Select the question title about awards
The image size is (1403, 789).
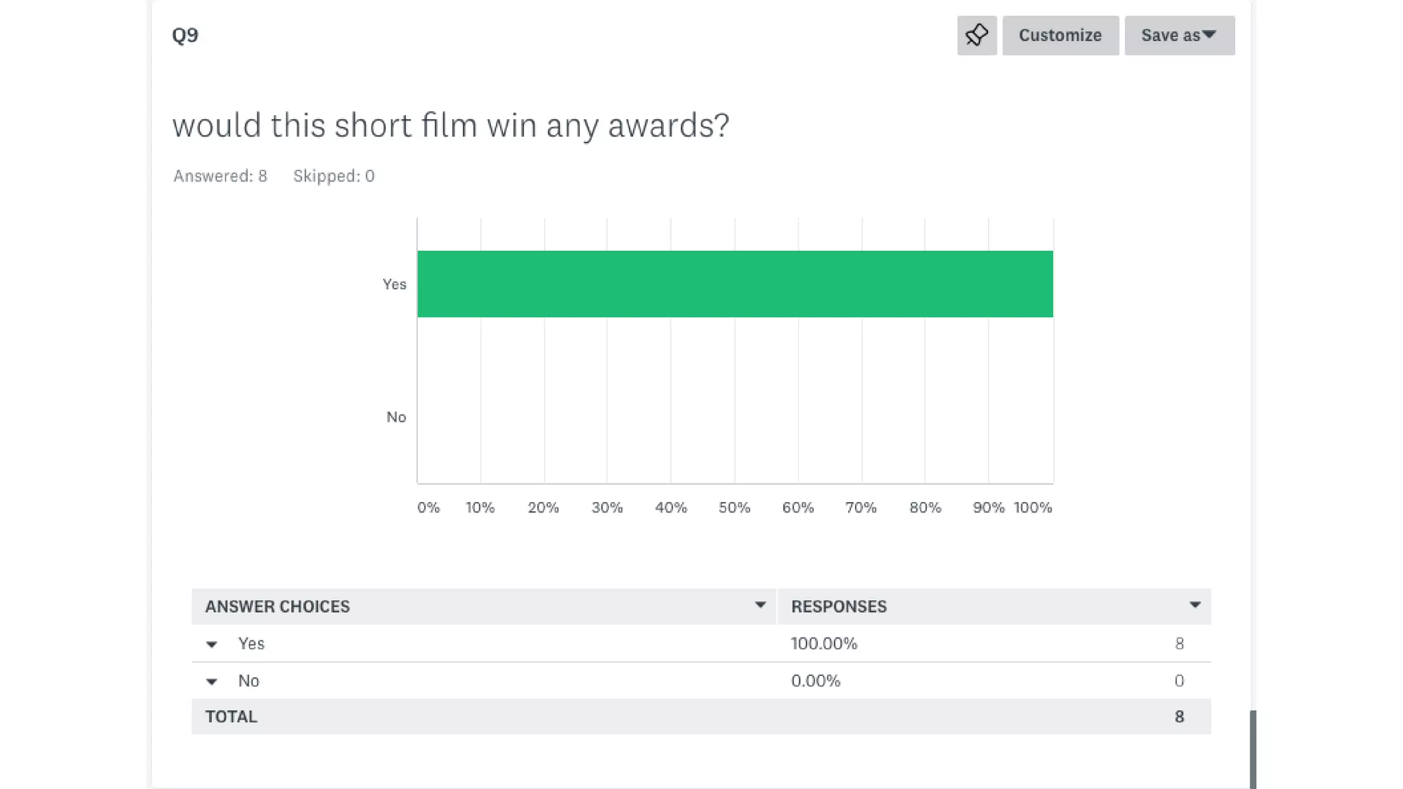pos(451,125)
